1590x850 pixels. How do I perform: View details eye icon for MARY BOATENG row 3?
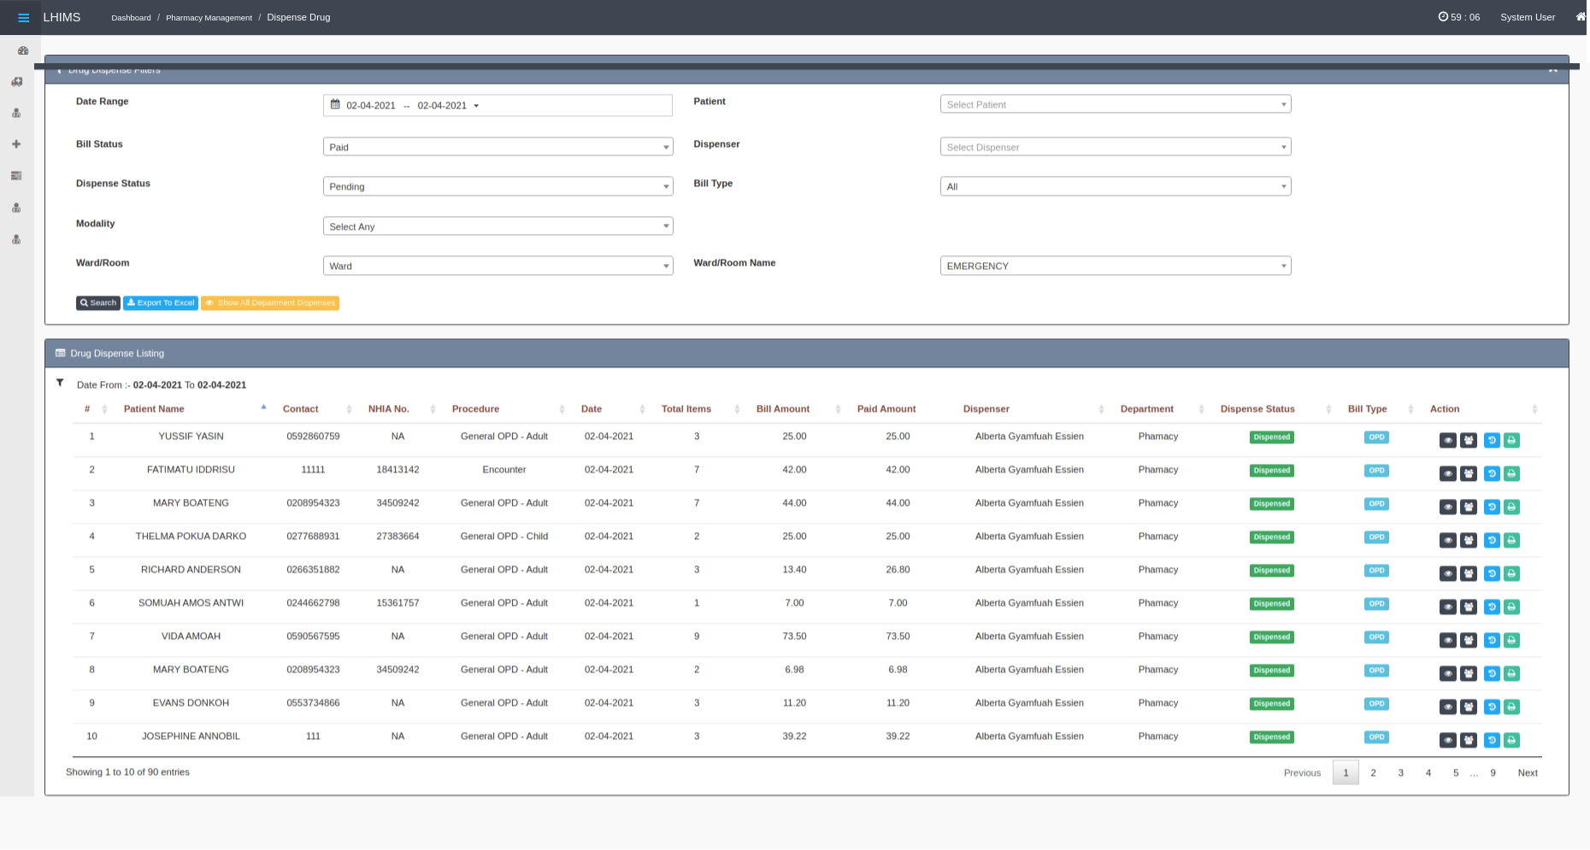click(1447, 507)
